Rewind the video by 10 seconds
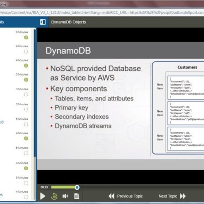This screenshot has width=204, height=204. click(54, 196)
